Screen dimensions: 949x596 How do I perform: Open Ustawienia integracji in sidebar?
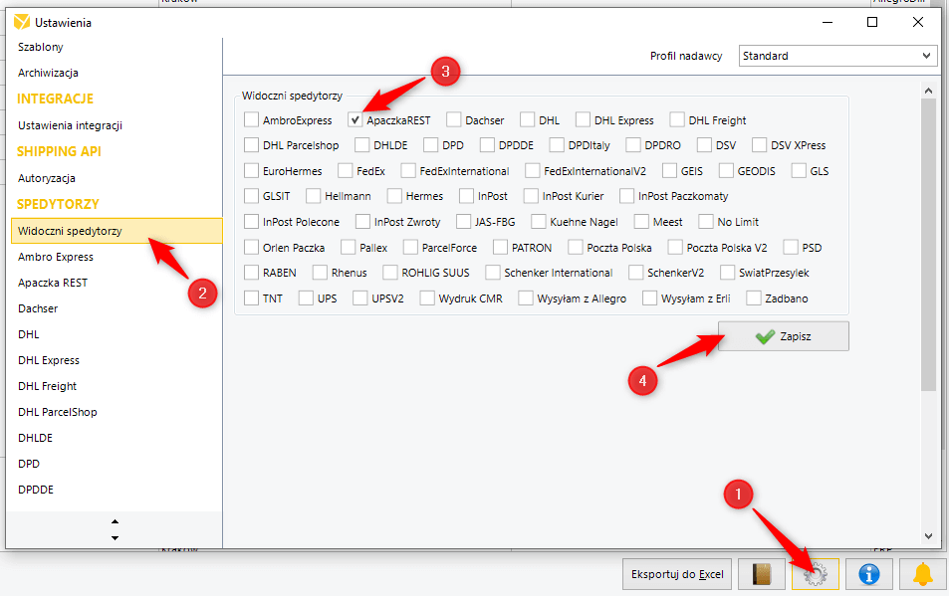tap(70, 125)
